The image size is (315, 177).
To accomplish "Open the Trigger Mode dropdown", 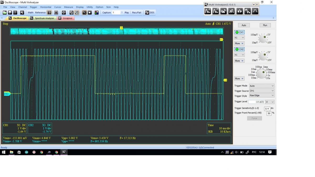I will (x=261, y=86).
